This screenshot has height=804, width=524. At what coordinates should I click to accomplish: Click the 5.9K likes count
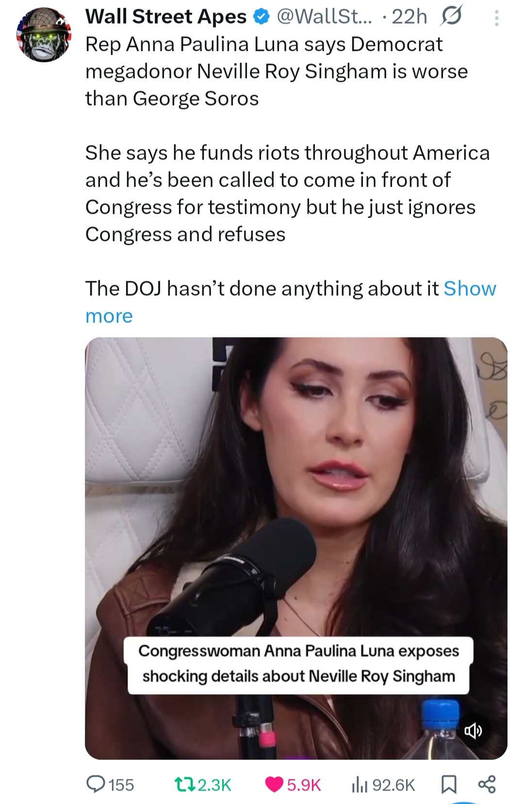coord(304,785)
